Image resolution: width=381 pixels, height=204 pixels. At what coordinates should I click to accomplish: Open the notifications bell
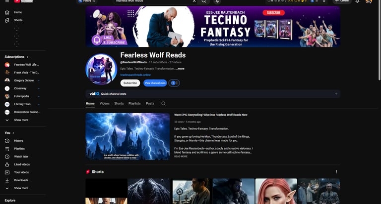pos(357,1)
